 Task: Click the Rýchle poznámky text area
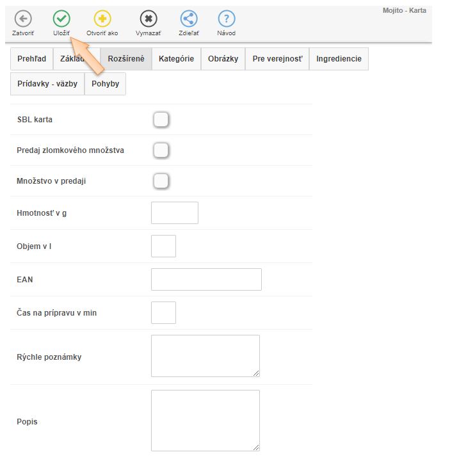coord(205,356)
